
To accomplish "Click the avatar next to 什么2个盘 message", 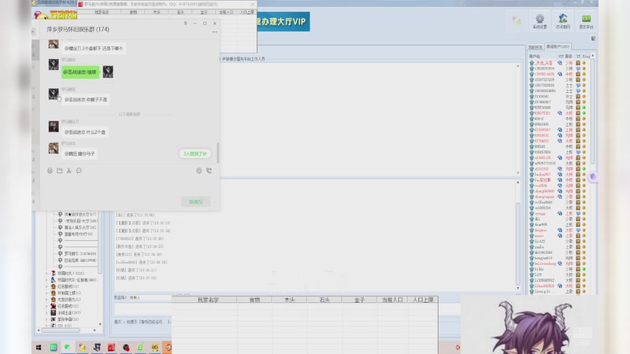I will [54, 127].
